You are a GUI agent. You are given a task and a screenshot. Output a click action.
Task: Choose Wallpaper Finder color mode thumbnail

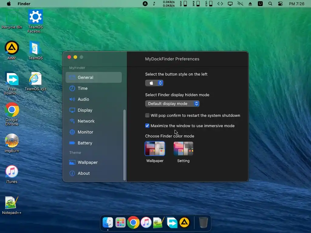point(155,149)
